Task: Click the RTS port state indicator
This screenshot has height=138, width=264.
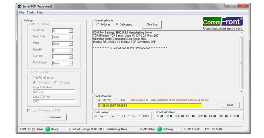Action: click(x=238, y=116)
